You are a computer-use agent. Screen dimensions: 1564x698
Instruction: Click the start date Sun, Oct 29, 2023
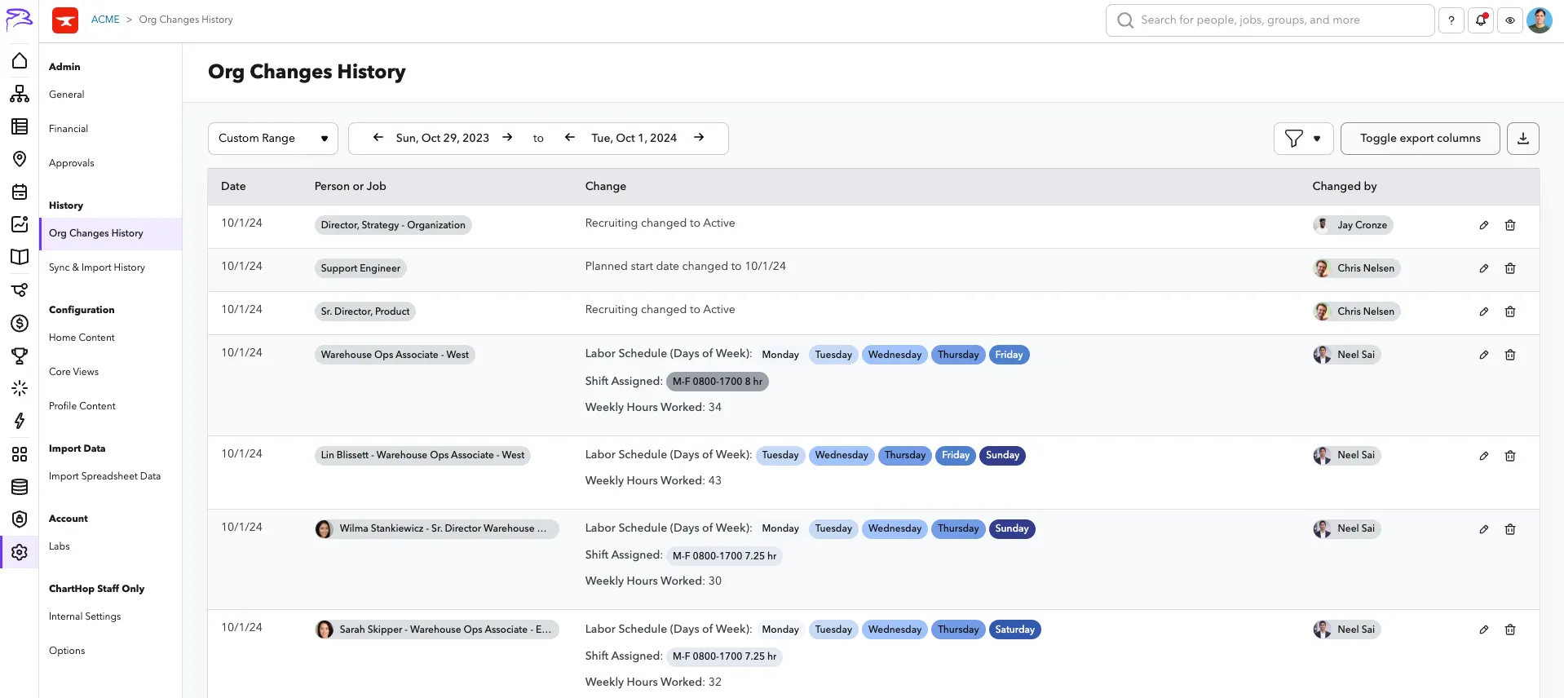pos(443,139)
